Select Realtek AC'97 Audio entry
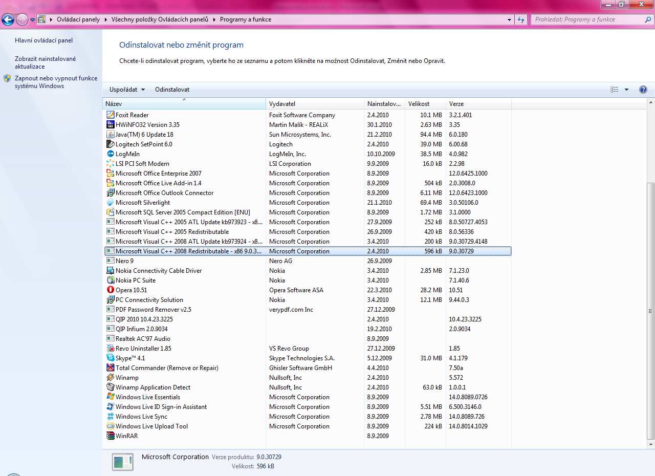The width and height of the screenshot is (655, 476). pyautogui.click(x=308, y=339)
